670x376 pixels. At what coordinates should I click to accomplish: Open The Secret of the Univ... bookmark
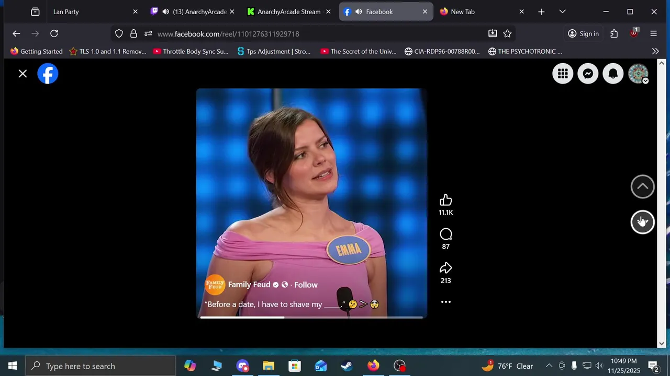(359, 51)
